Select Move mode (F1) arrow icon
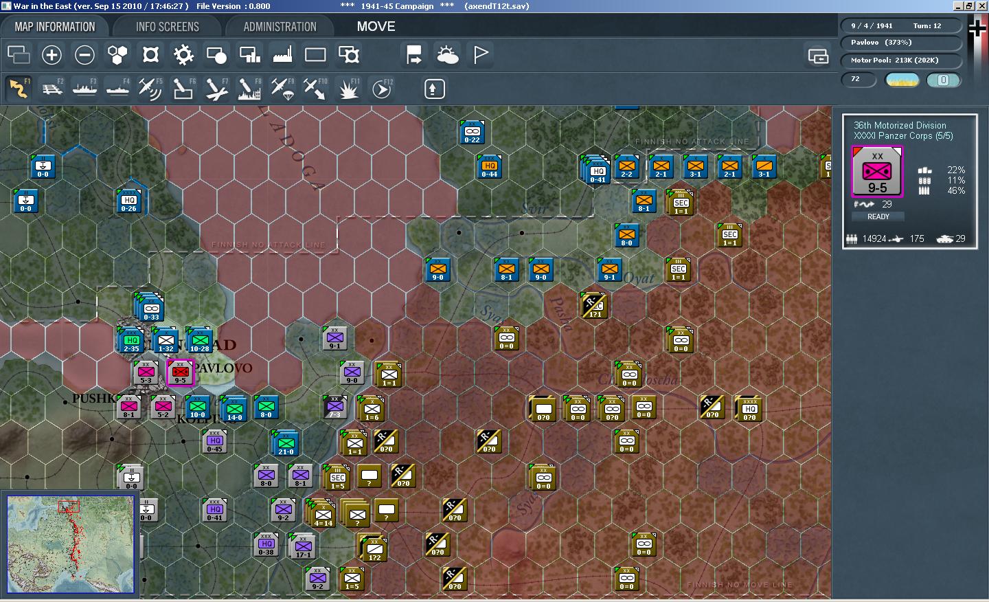This screenshot has height=602, width=989. click(x=19, y=89)
